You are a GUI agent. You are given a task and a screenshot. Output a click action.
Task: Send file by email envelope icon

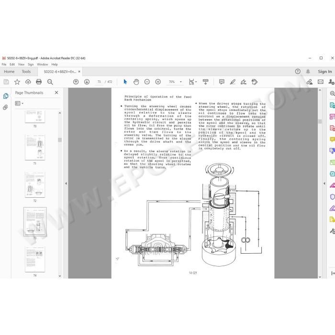(321, 82)
